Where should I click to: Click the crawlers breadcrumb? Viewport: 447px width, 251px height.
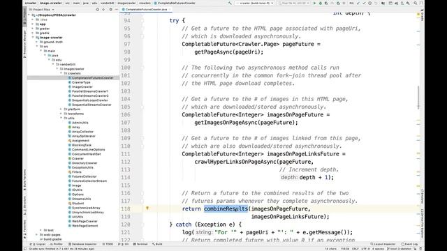coord(145,3)
